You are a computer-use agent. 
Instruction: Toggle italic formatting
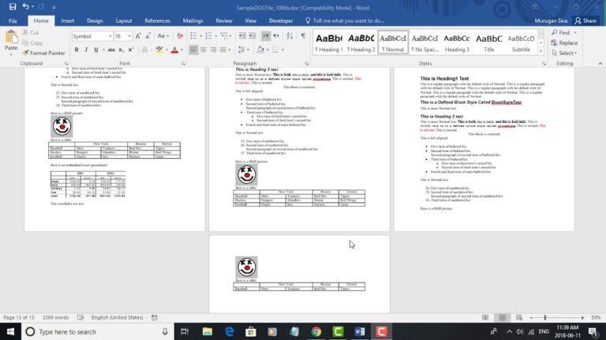point(86,50)
